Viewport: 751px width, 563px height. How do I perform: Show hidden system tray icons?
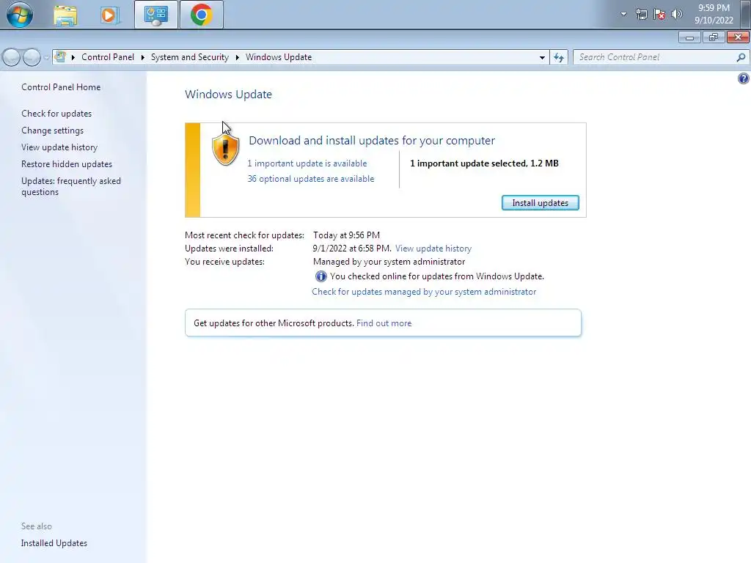point(623,14)
